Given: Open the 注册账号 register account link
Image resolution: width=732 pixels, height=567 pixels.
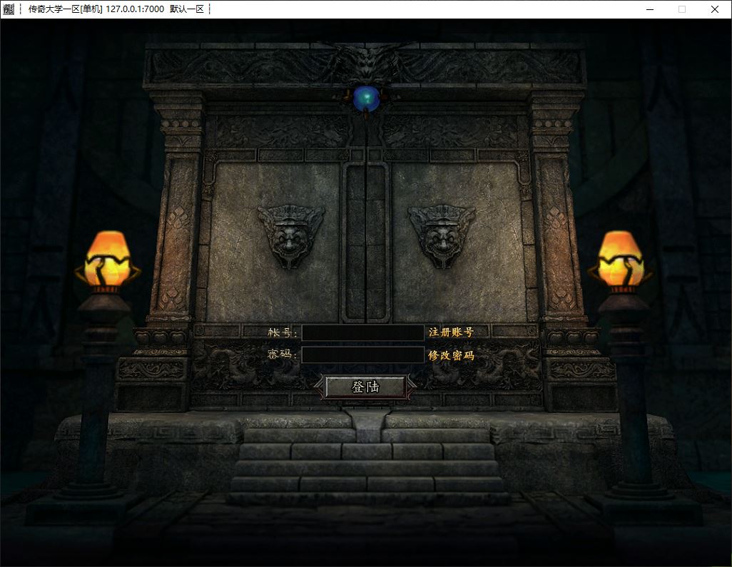Looking at the screenshot, I should point(451,332).
